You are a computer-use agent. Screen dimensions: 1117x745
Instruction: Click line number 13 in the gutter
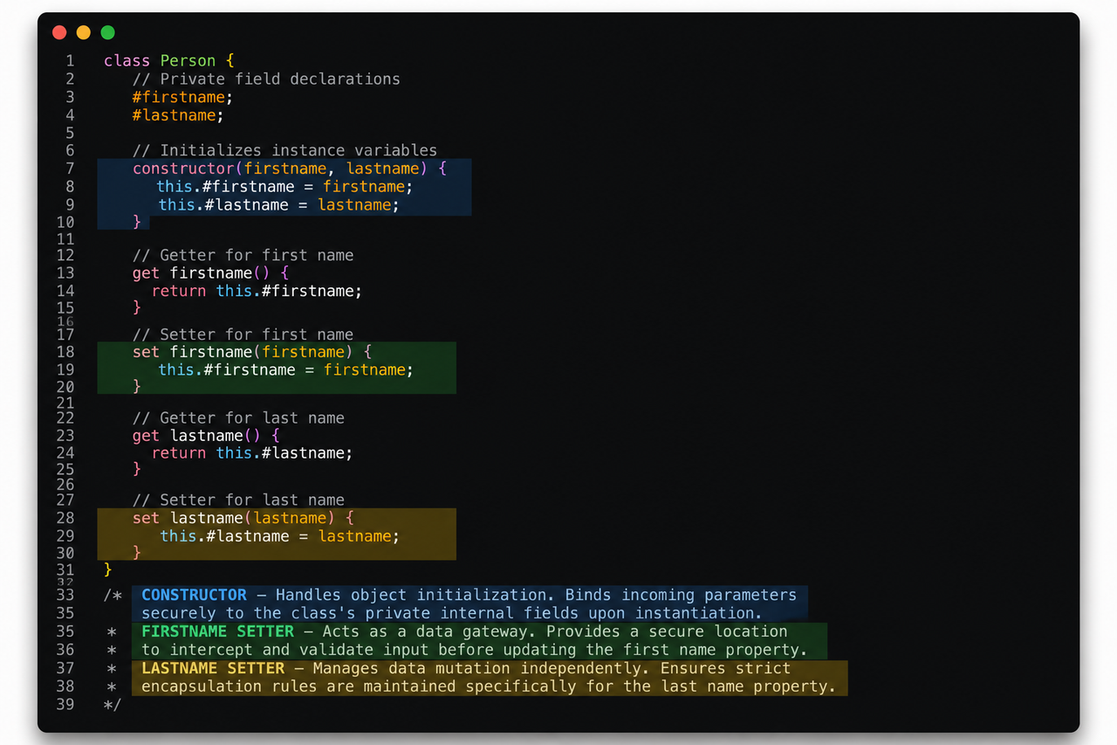tap(65, 273)
